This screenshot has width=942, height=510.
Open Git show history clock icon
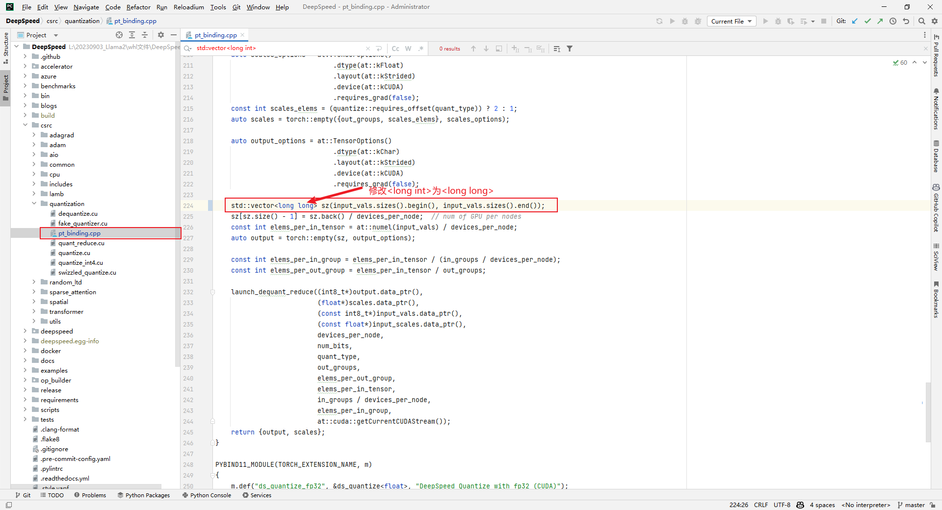coord(893,21)
